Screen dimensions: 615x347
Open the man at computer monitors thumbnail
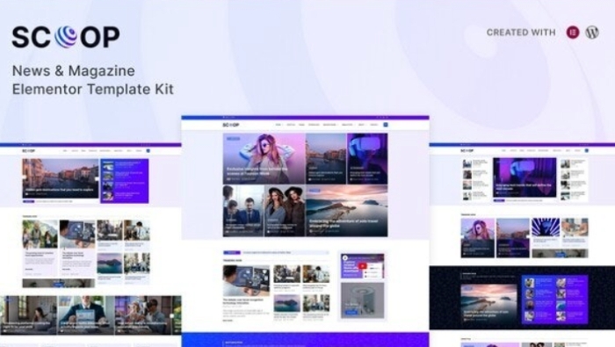point(246,281)
